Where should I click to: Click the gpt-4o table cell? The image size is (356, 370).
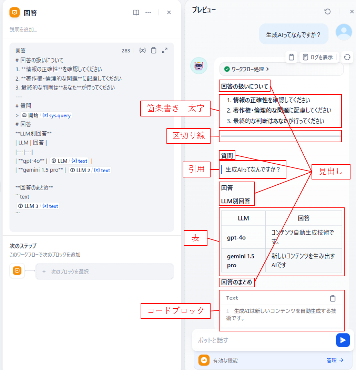(243, 237)
